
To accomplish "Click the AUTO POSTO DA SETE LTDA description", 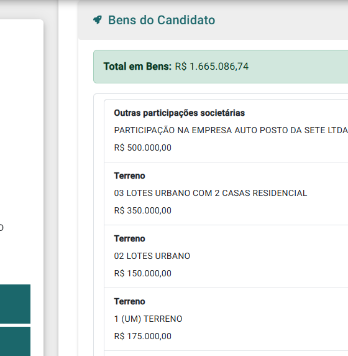I will click(231, 130).
